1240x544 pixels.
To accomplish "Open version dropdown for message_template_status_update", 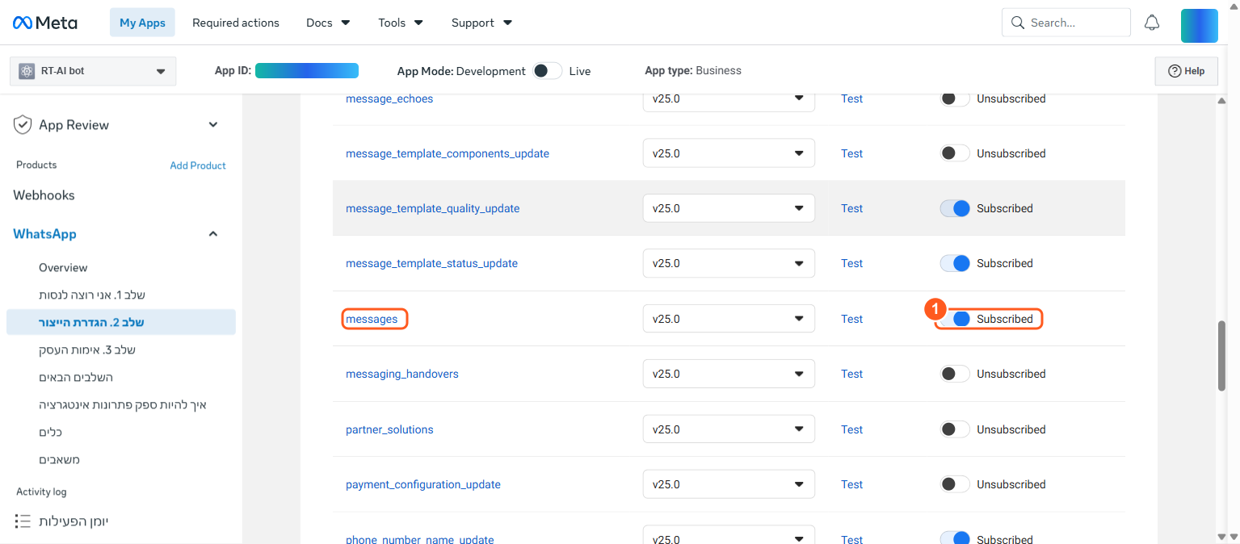I will (x=729, y=263).
